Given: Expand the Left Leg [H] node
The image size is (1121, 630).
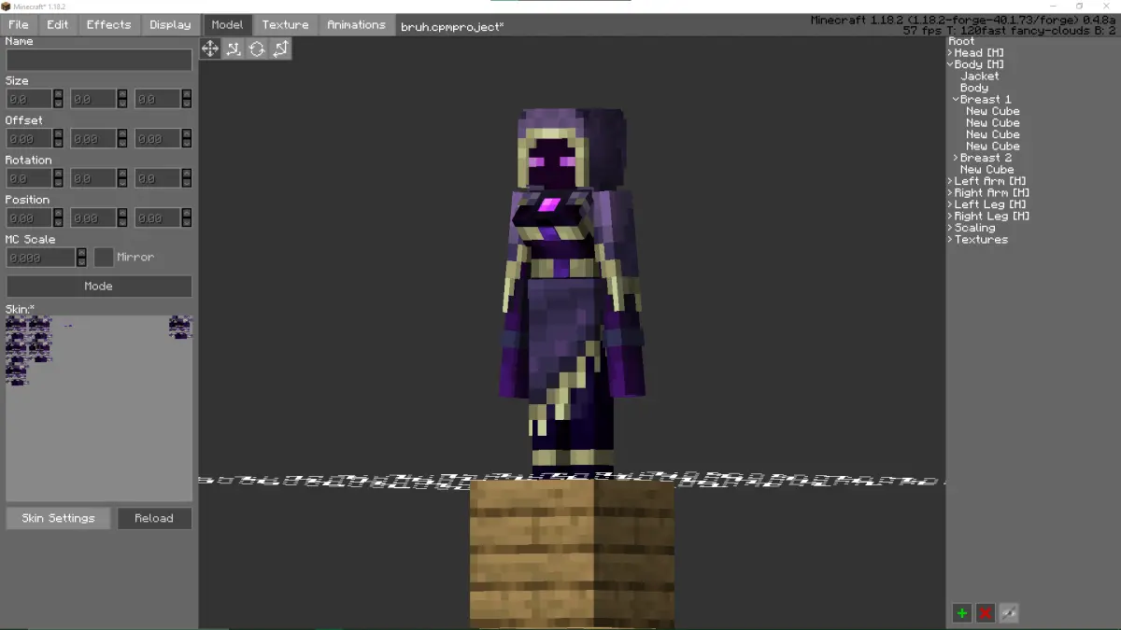Looking at the screenshot, I should coord(950,204).
